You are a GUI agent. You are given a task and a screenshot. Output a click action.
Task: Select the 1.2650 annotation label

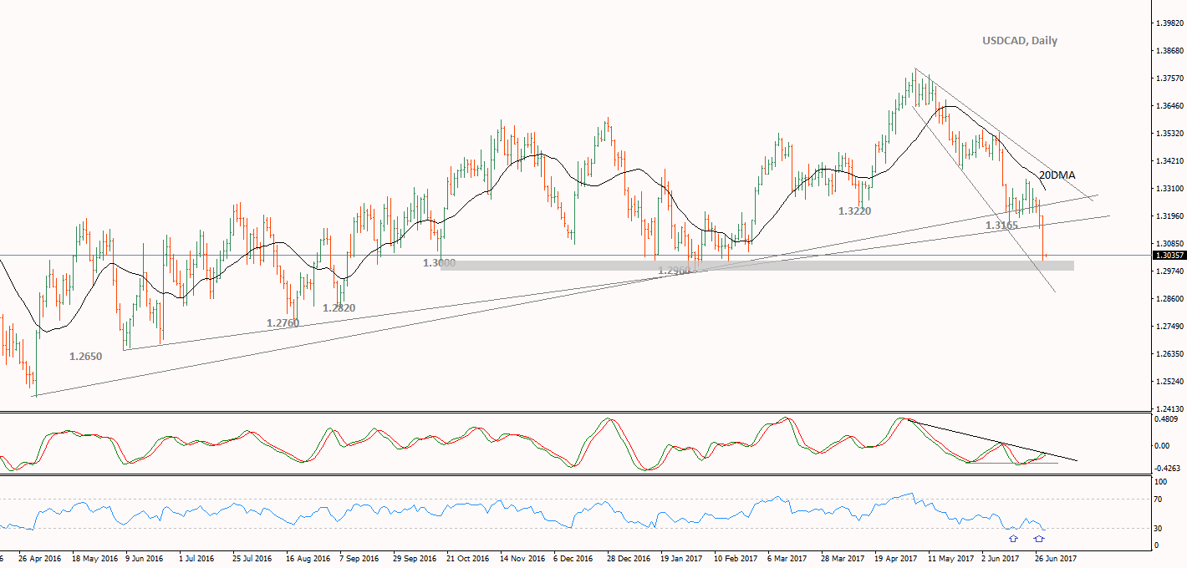[x=84, y=356]
